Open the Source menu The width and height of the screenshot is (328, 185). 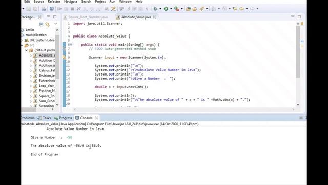(x=39, y=2)
